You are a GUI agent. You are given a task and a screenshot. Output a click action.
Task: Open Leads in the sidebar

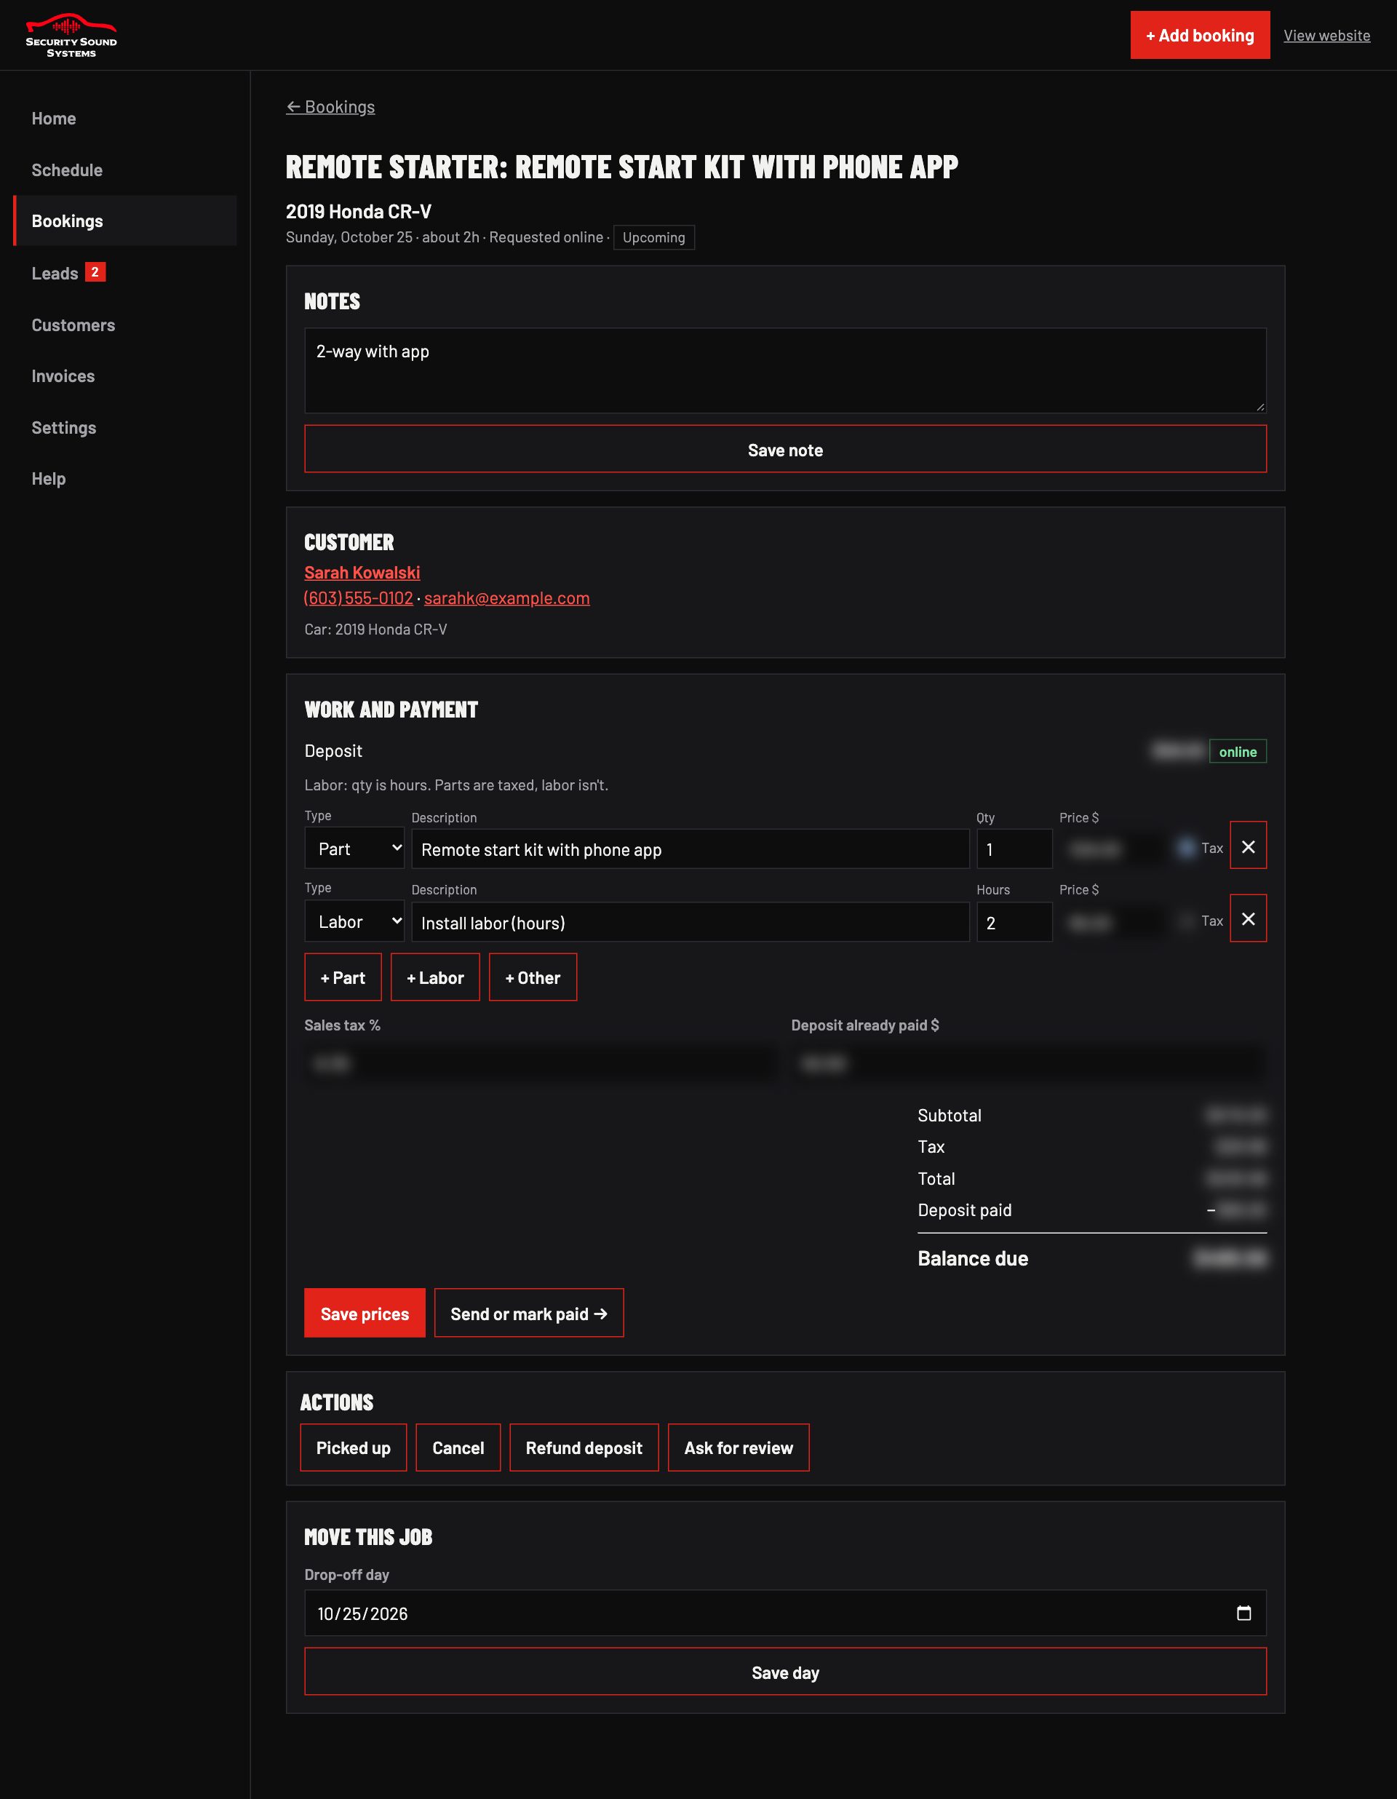[x=125, y=273]
